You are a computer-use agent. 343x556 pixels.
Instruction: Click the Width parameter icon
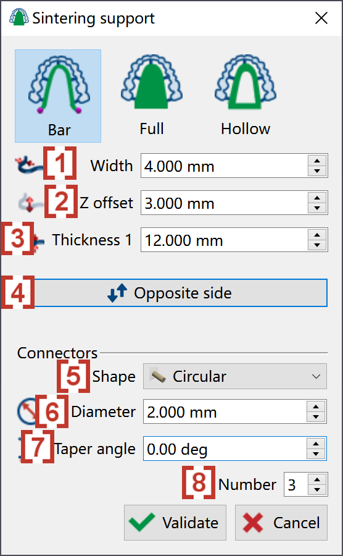28,166
